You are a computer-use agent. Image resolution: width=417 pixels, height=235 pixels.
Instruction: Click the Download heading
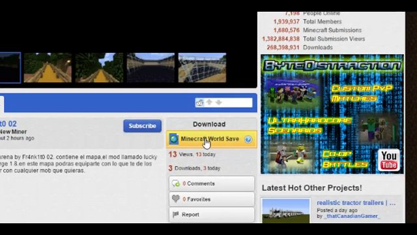(209, 124)
